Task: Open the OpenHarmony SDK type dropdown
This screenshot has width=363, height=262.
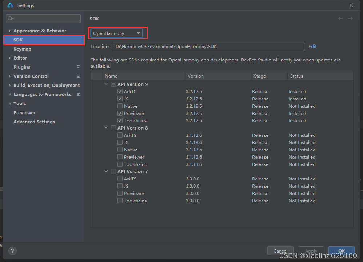Action: pos(116,33)
